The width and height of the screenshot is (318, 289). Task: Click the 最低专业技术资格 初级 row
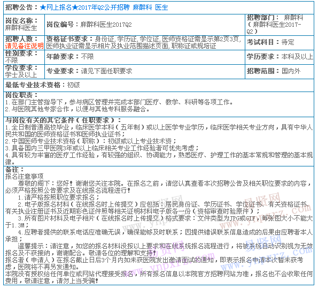159,85
